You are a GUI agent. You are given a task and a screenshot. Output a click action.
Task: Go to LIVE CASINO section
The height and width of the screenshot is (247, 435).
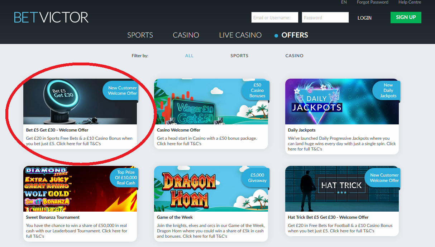[240, 35]
